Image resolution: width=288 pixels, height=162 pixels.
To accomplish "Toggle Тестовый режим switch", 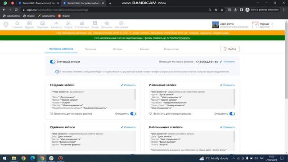I will click(x=53, y=62).
